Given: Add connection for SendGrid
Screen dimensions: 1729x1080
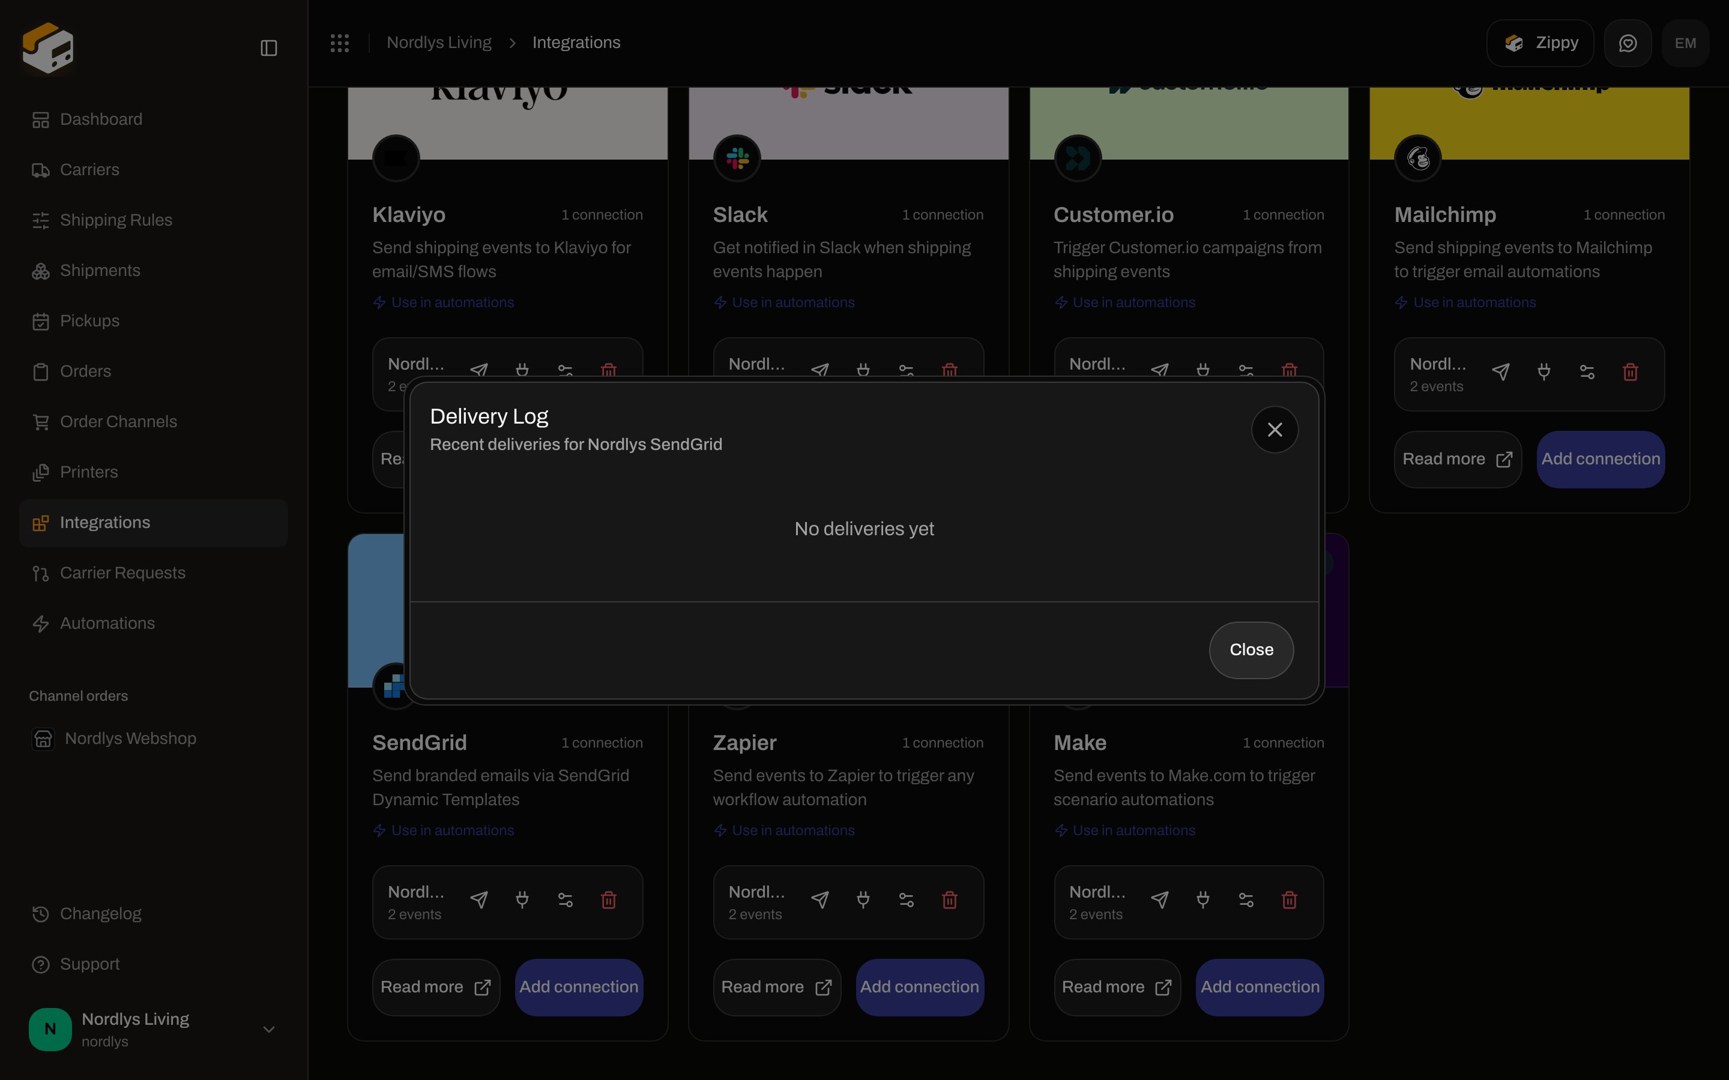Looking at the screenshot, I should (579, 987).
